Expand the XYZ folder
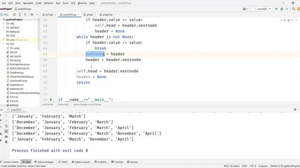 3,44
